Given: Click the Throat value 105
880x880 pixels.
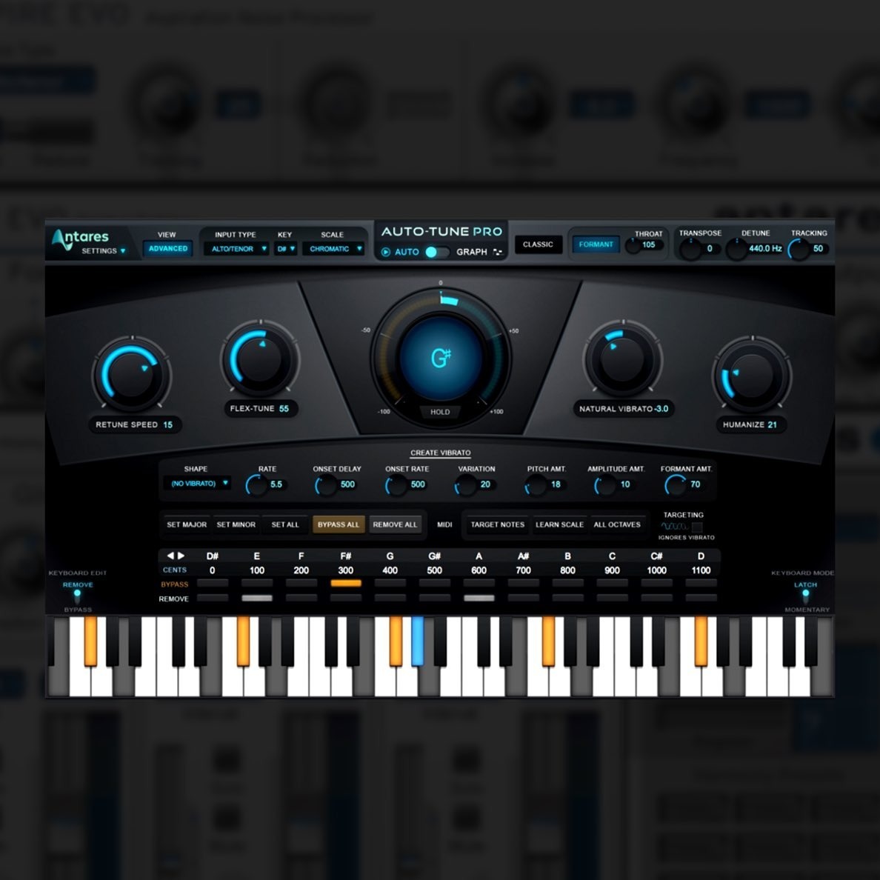Looking at the screenshot, I should pos(649,244).
